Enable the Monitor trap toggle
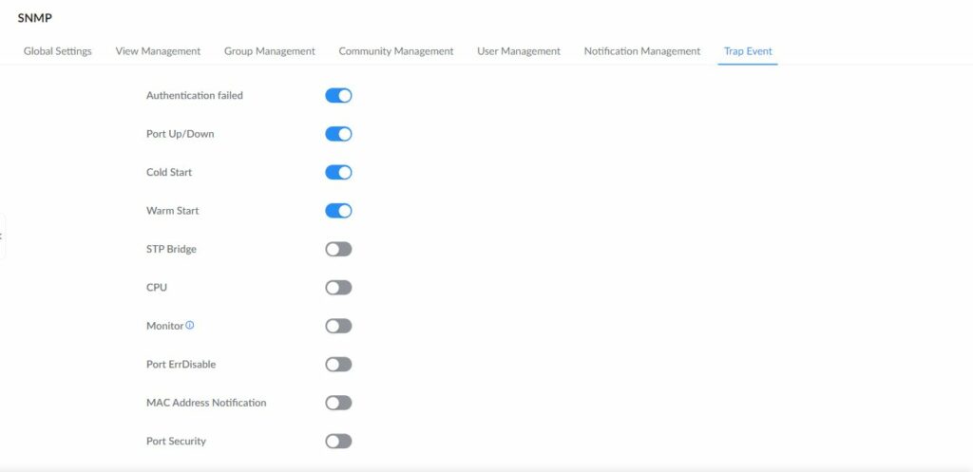Image resolution: width=973 pixels, height=472 pixels. [x=338, y=327]
